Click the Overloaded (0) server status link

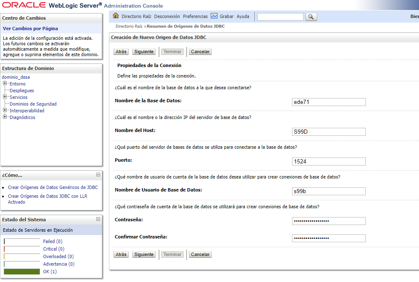[59, 256]
